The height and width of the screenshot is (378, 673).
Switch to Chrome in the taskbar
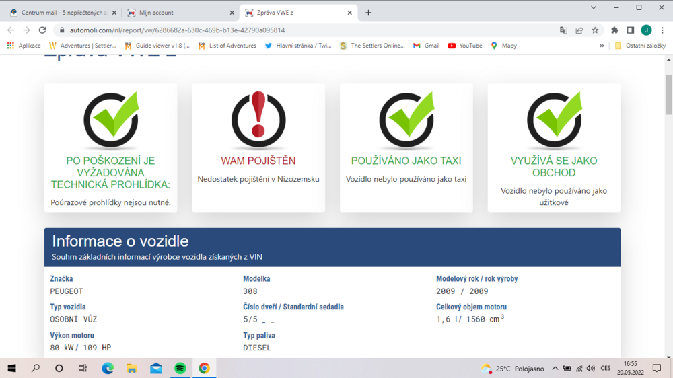(205, 368)
